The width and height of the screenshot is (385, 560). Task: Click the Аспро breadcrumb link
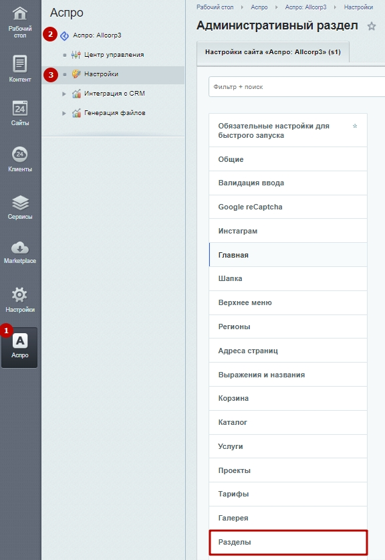click(259, 7)
